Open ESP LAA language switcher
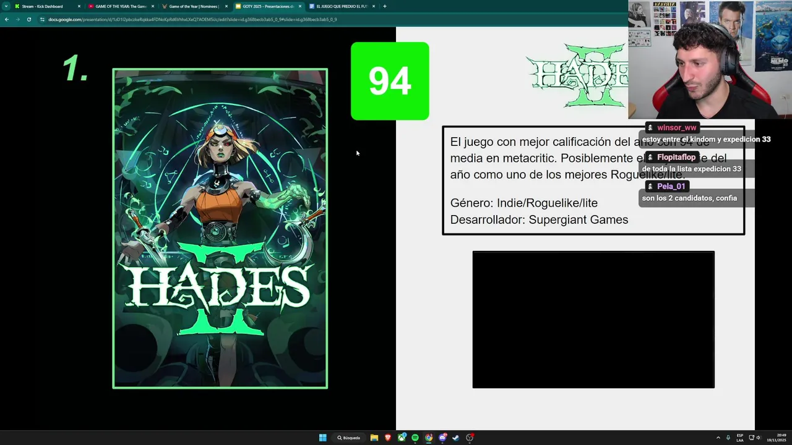This screenshot has height=445, width=792. [x=740, y=438]
